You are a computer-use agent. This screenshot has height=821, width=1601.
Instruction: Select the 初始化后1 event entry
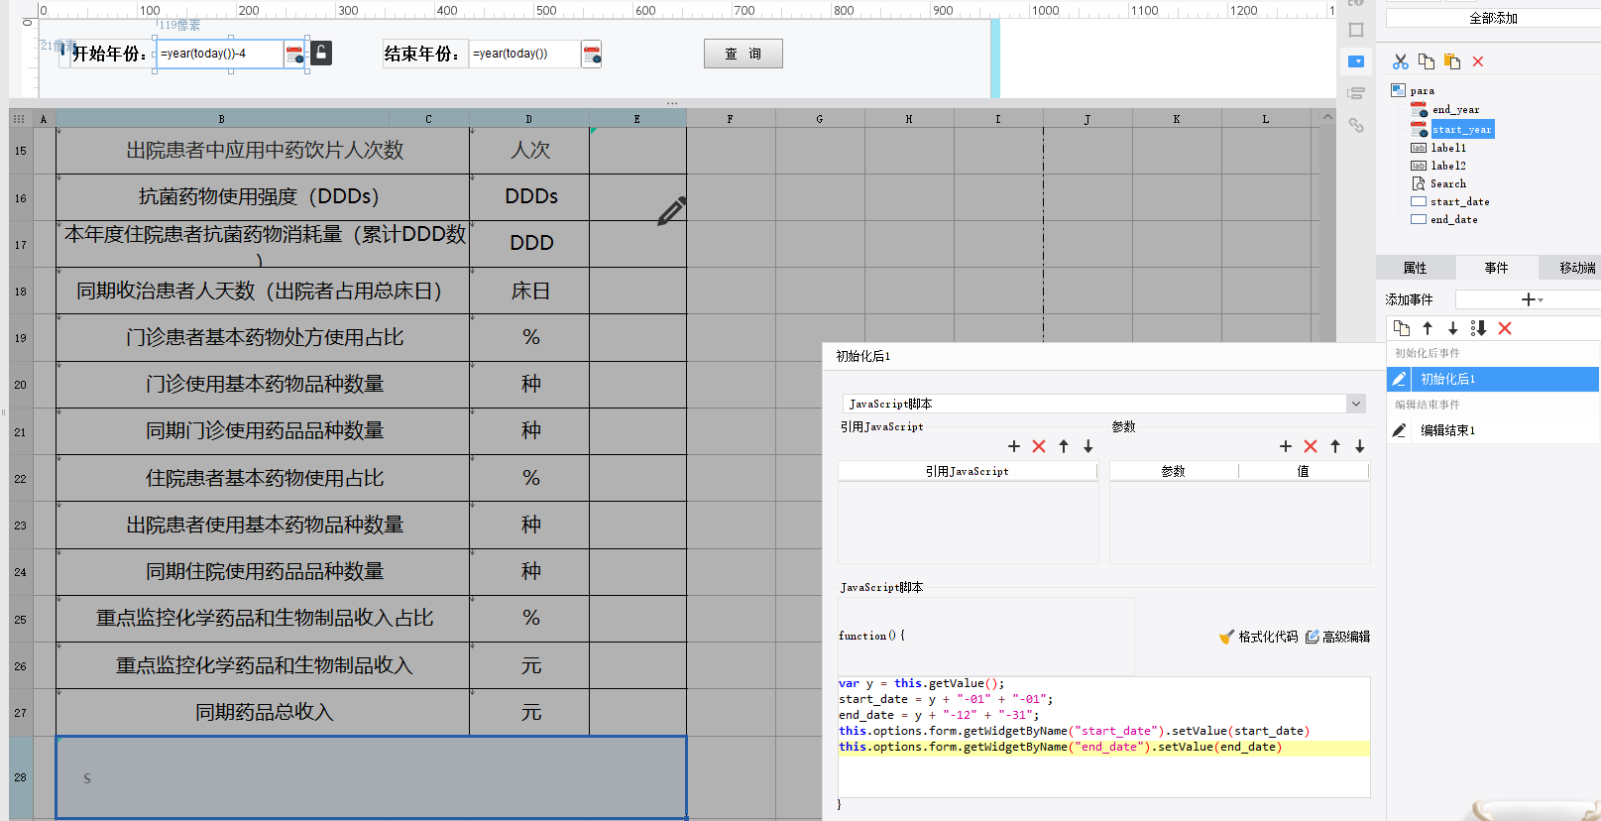click(1493, 379)
